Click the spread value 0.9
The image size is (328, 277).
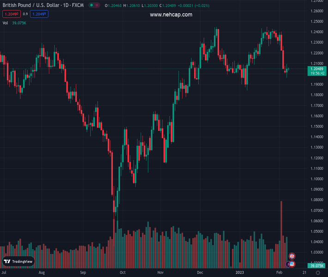tap(25, 14)
